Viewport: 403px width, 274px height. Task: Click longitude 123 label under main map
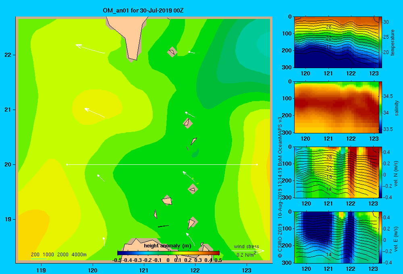click(247, 270)
